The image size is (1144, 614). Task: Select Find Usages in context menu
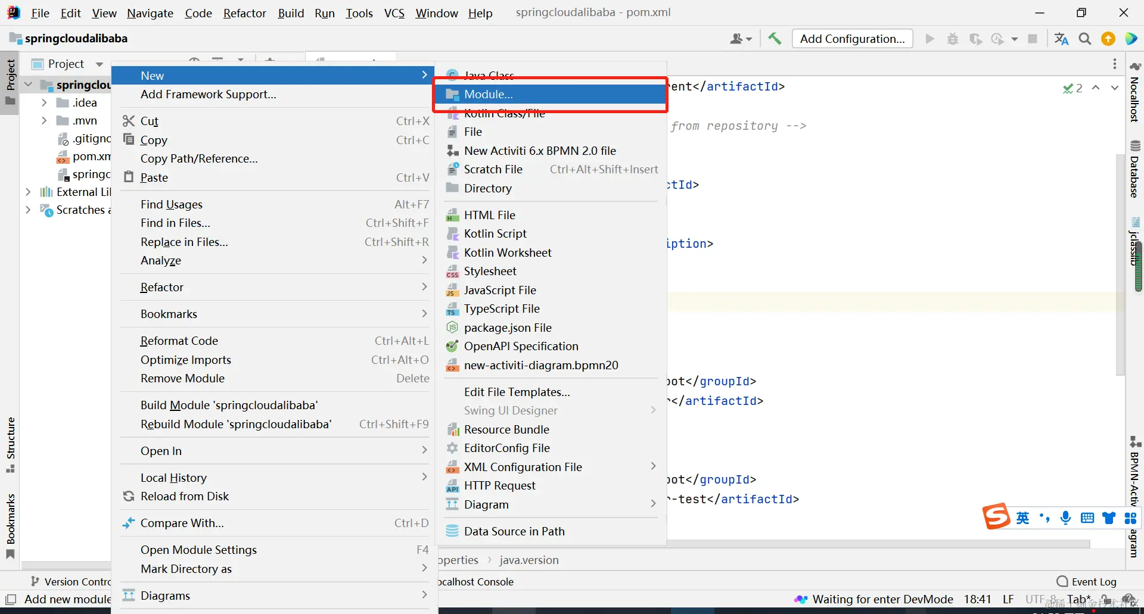274,204
